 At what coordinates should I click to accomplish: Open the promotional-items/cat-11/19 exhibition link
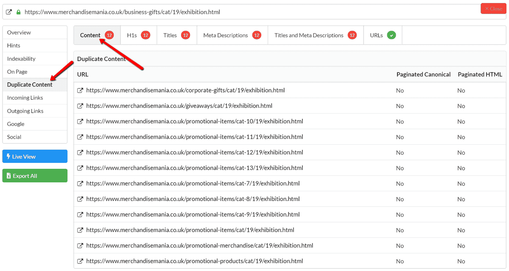tap(195, 137)
